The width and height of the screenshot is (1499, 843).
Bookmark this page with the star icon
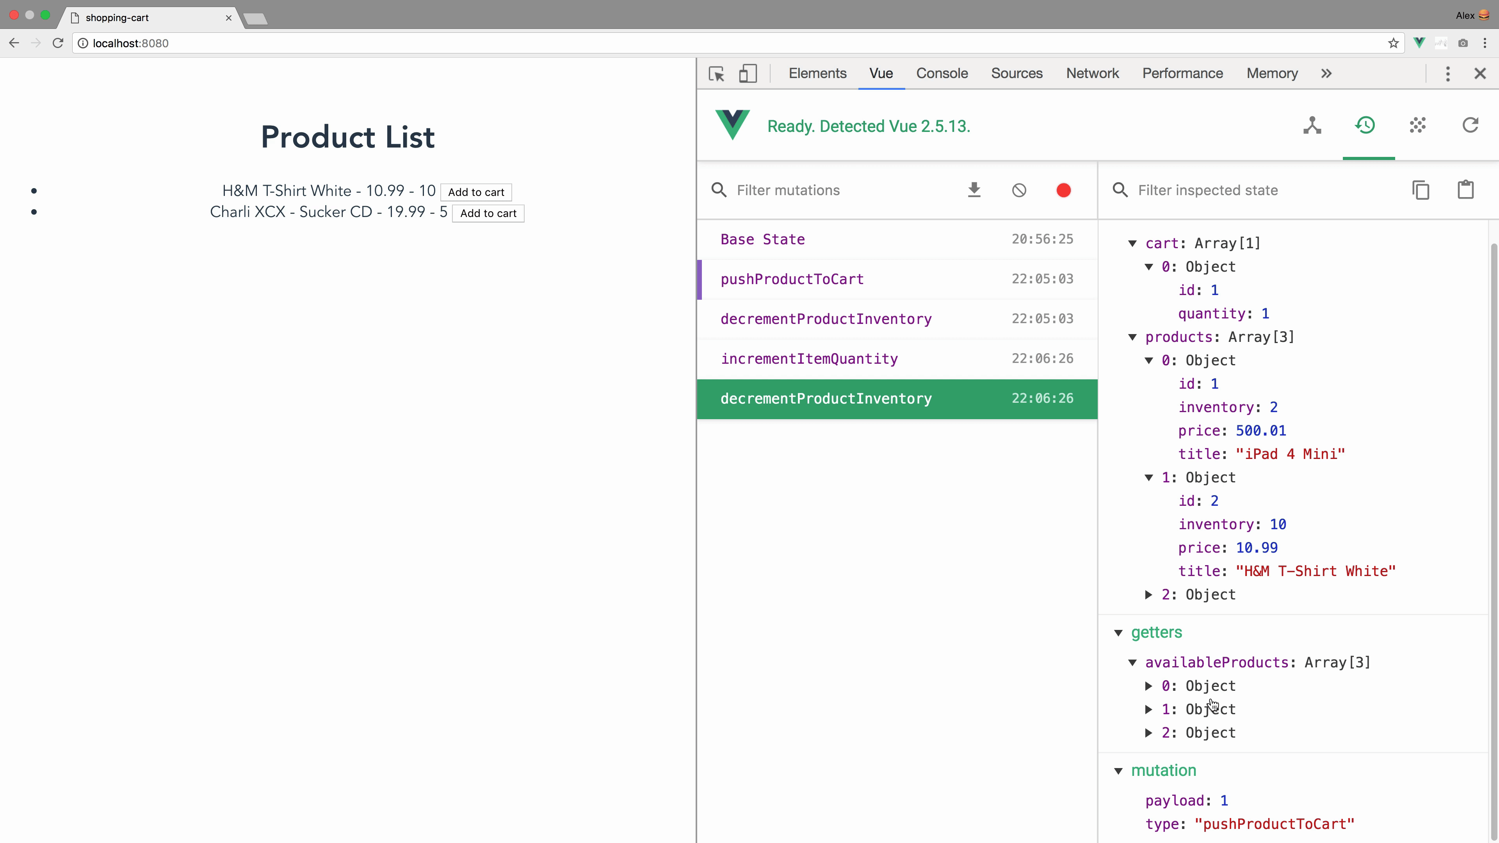[1393, 43]
